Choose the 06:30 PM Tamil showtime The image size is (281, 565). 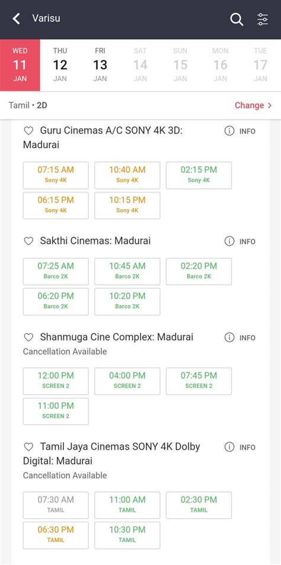pyautogui.click(x=56, y=535)
